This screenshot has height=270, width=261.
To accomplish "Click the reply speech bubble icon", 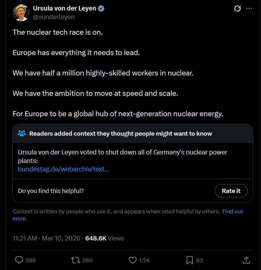I will (19, 260).
